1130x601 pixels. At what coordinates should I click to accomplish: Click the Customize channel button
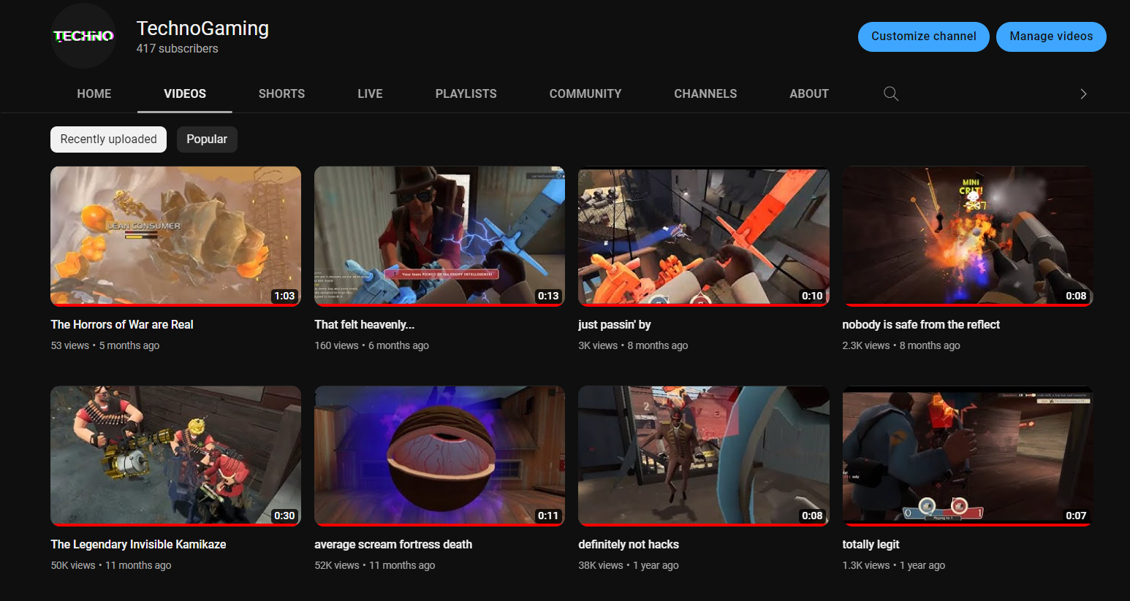923,37
